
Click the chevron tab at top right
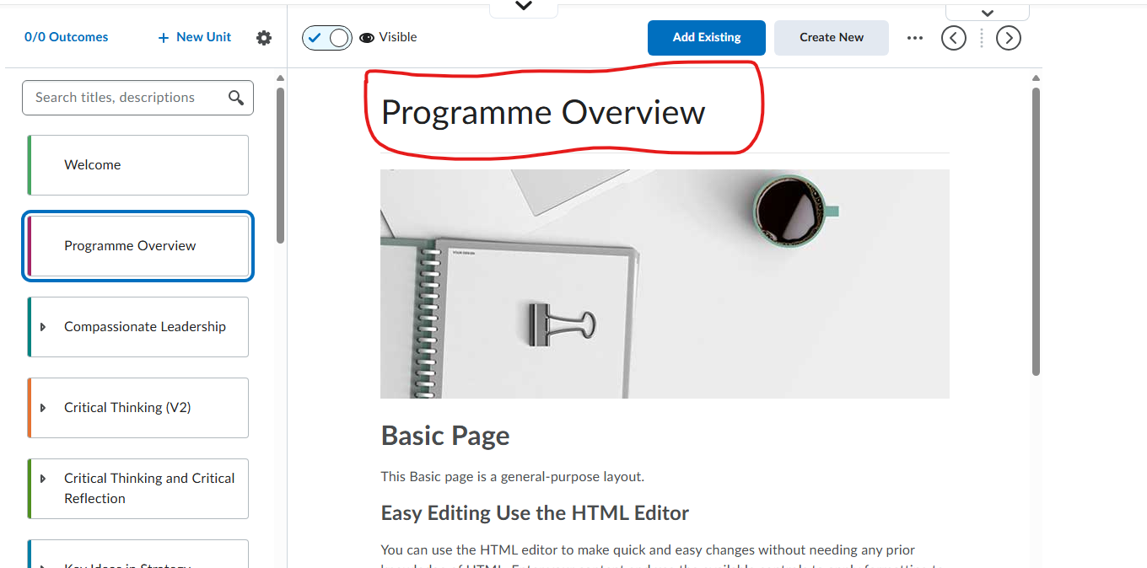[988, 12]
